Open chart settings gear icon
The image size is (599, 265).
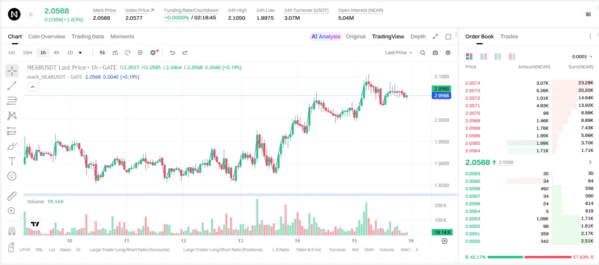pyautogui.click(x=448, y=53)
